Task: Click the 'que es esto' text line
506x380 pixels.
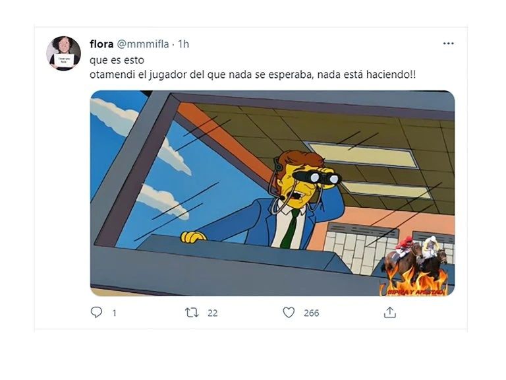Action: (x=117, y=60)
